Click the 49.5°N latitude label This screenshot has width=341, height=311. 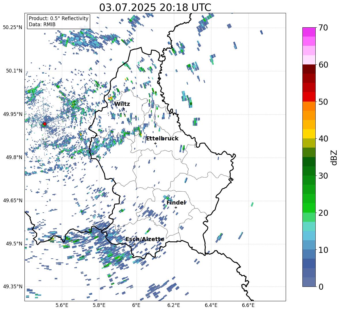(x=14, y=243)
